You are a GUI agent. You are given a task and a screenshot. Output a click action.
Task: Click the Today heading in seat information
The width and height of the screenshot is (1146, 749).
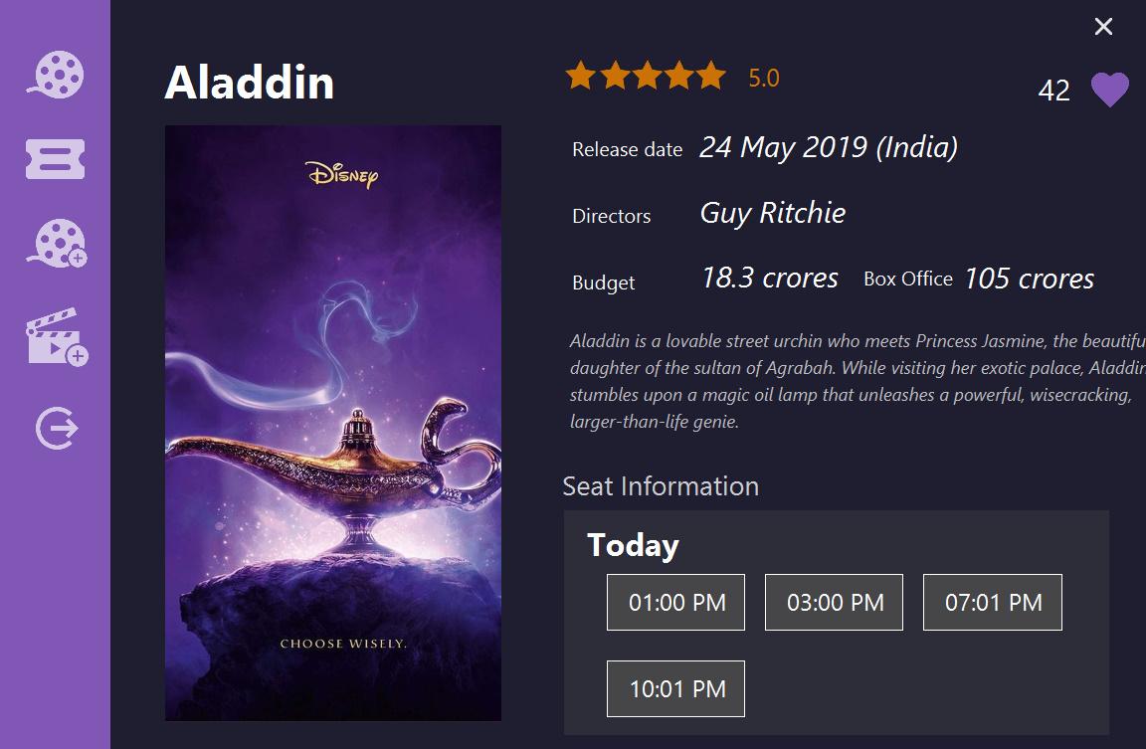point(633,545)
